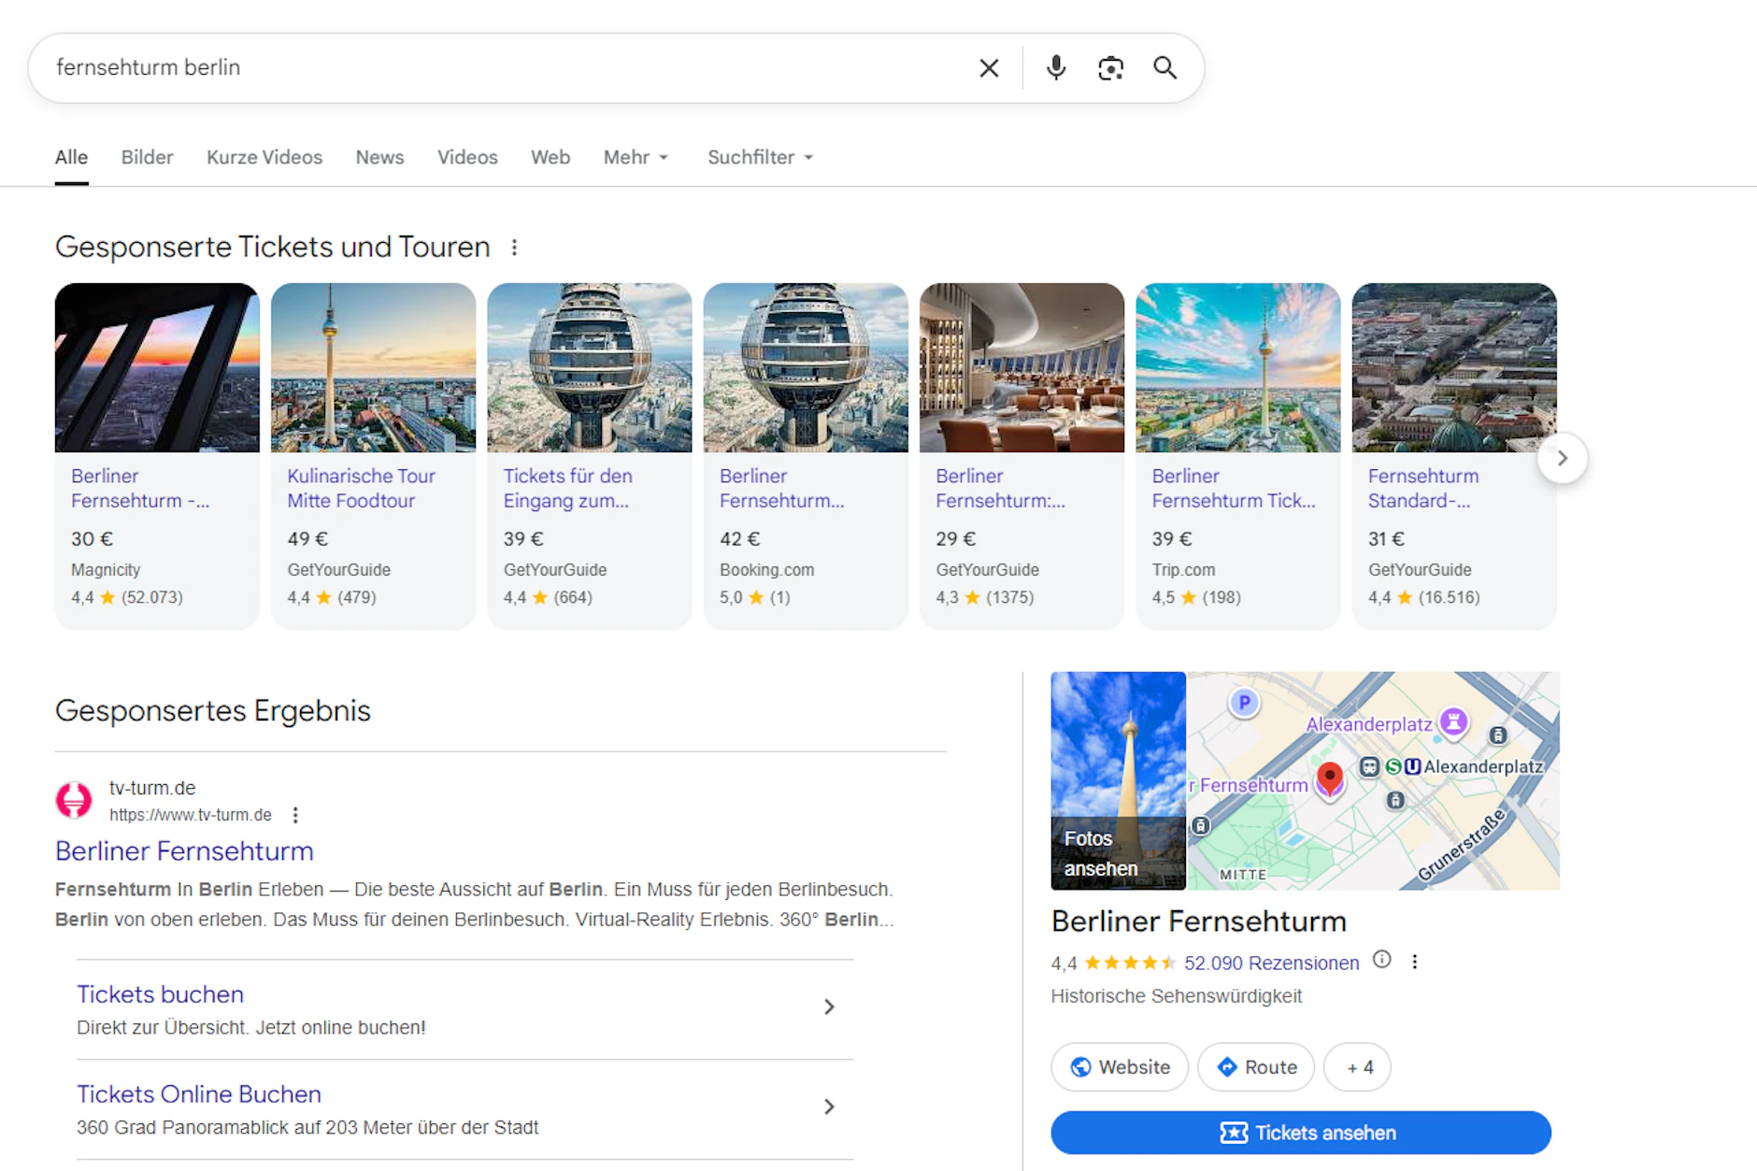Open the Tickets Online Buchen sitelink
The width and height of the screenshot is (1757, 1171).
click(199, 1094)
